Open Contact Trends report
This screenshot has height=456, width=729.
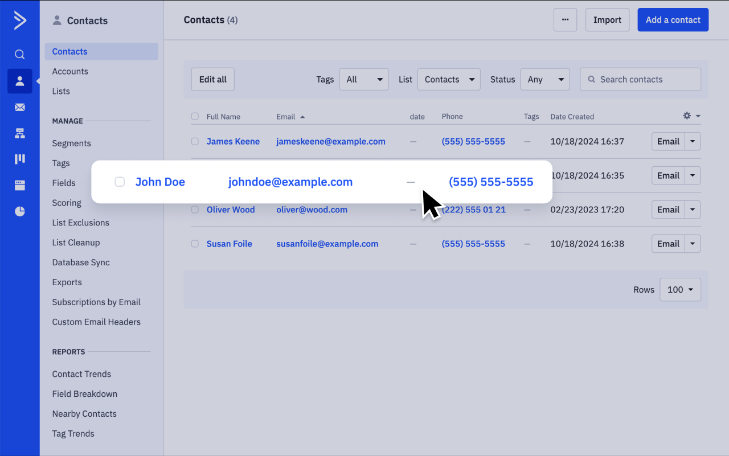coord(81,374)
